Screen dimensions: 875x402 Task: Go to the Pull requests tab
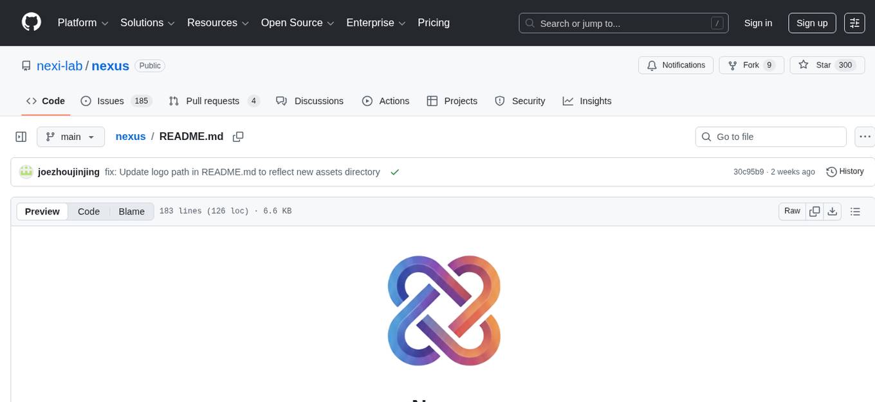[x=214, y=101]
